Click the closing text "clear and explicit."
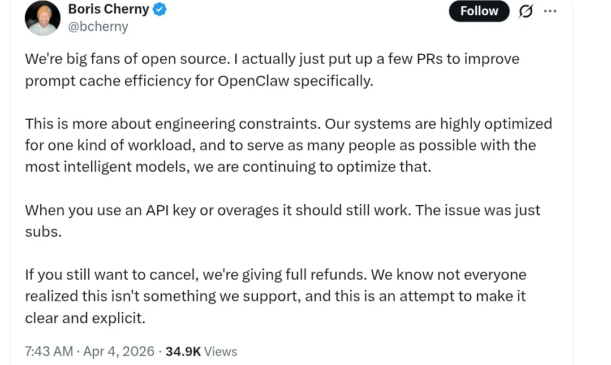The width and height of the screenshot is (611, 365). [85, 318]
